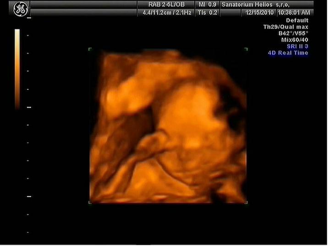
Task: Click the top-right green ROI corner marker
Action: pyautogui.click(x=246, y=49)
